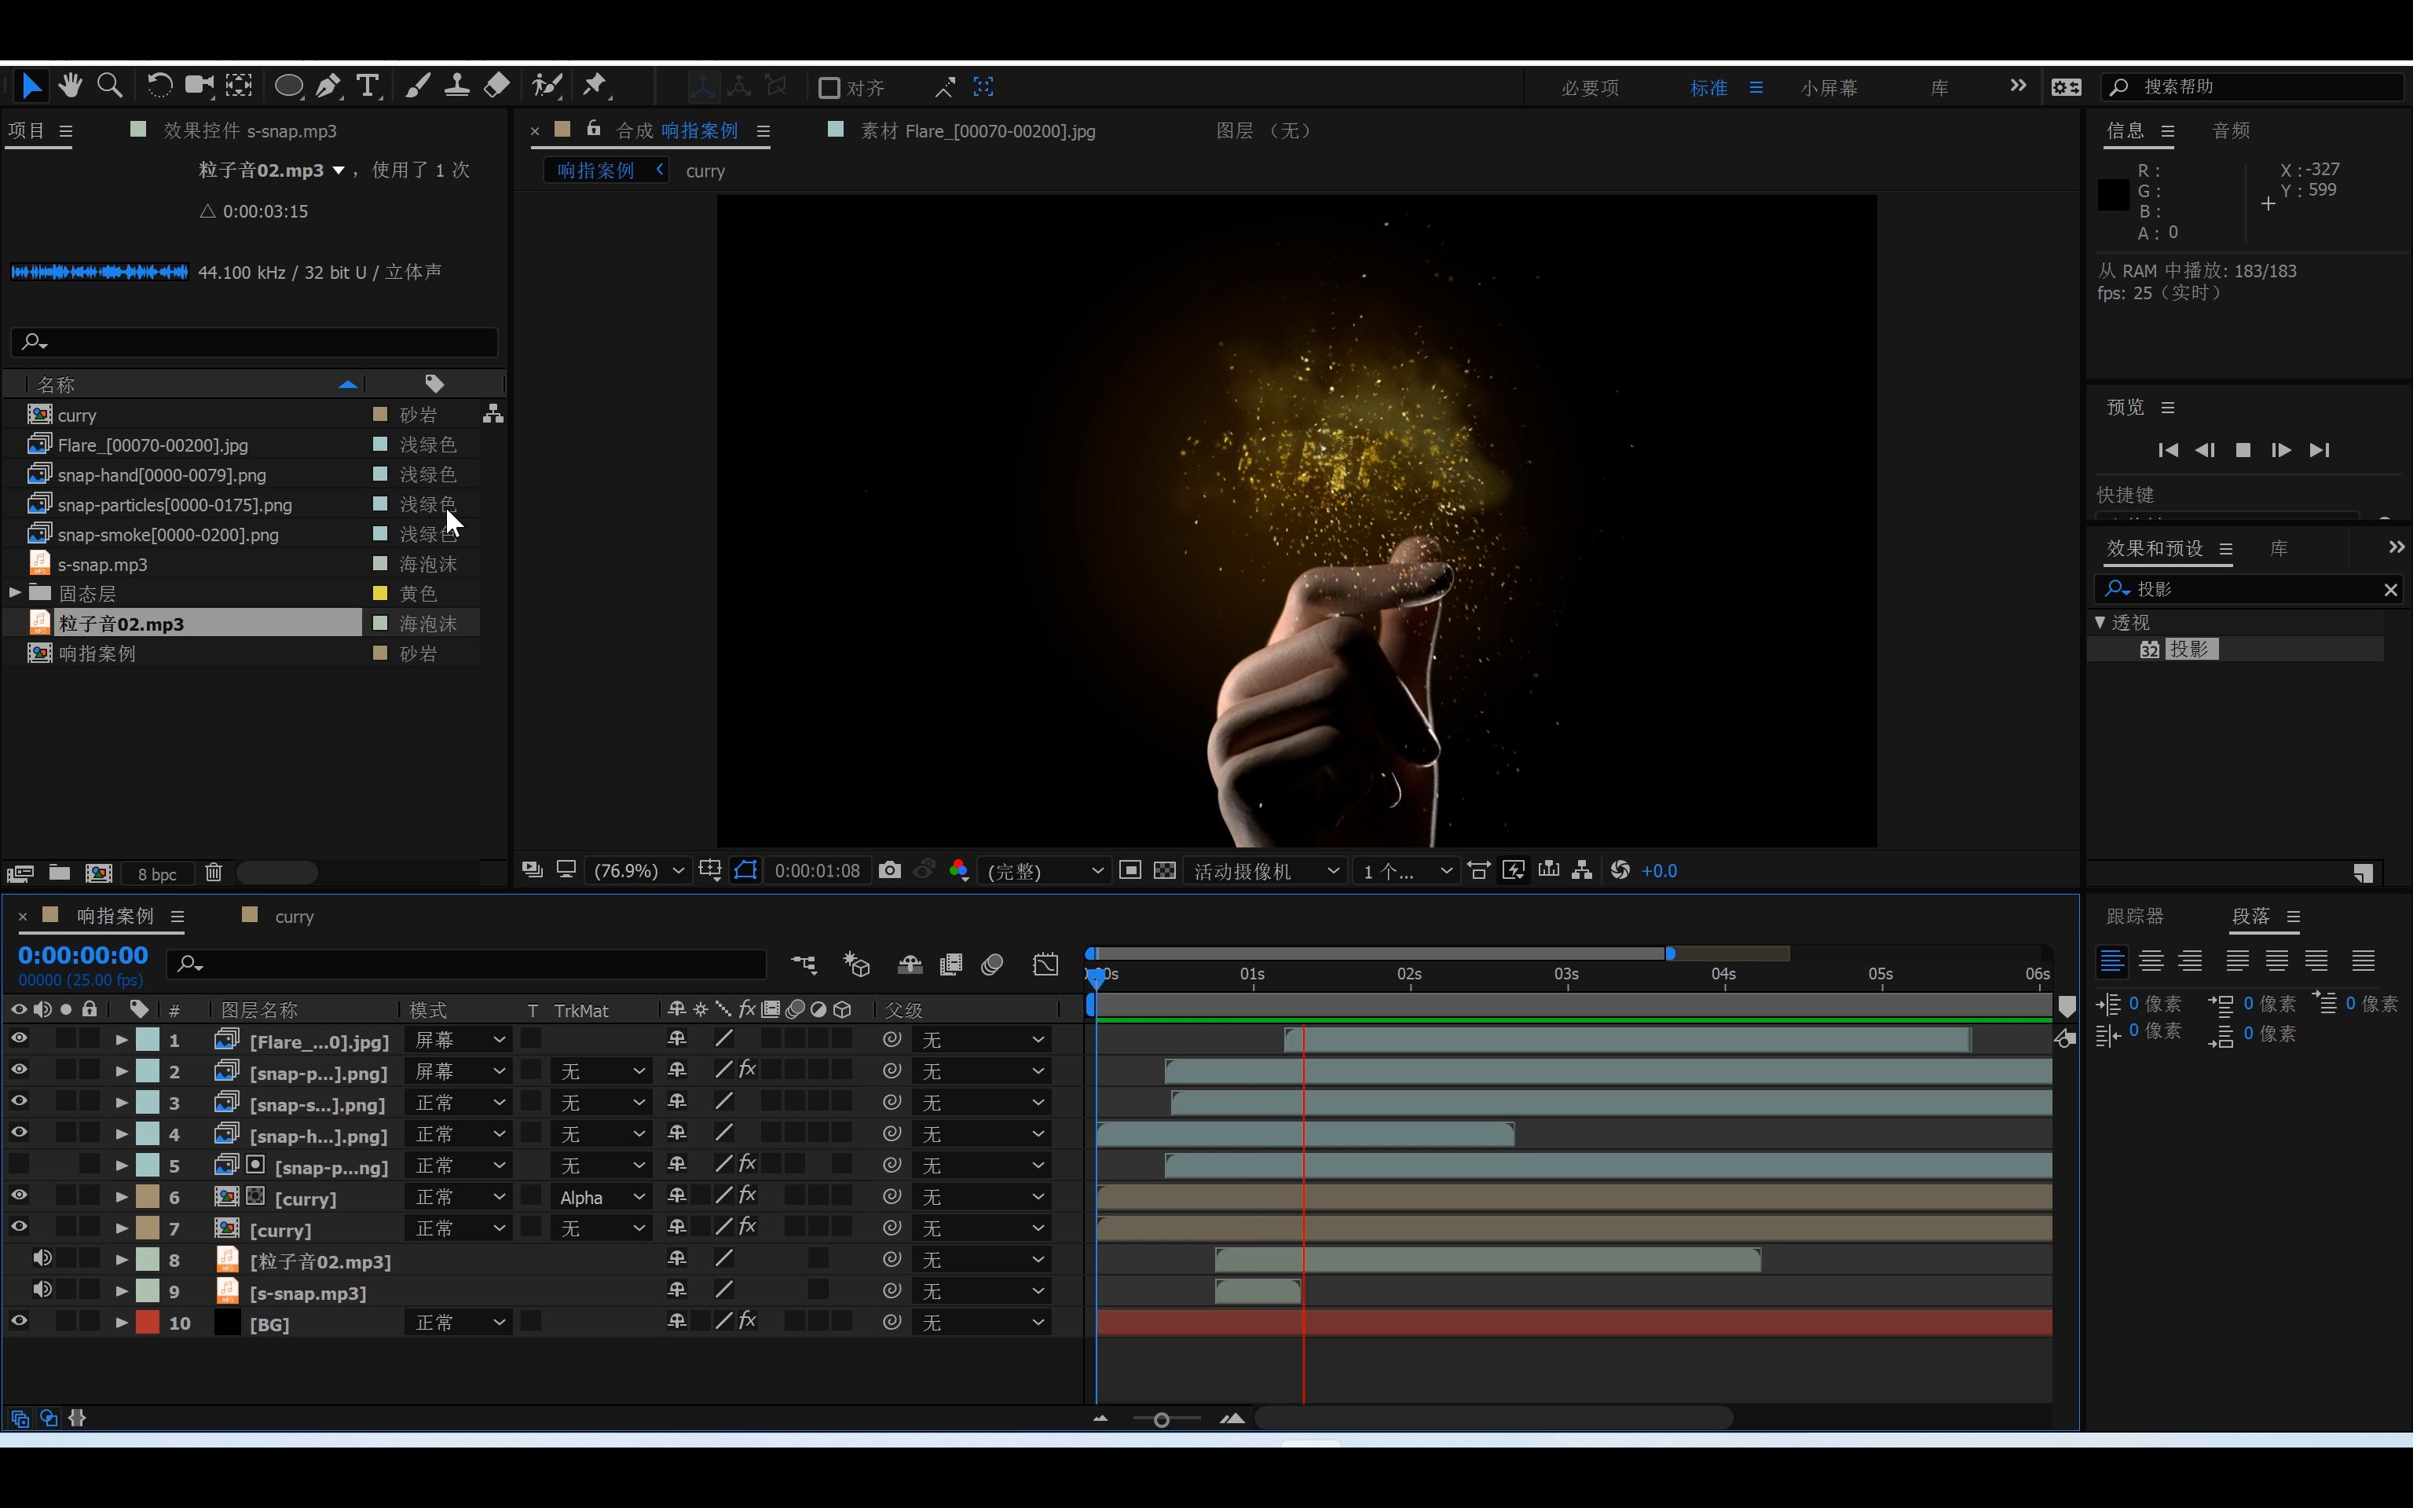The image size is (2413, 1508).
Task: Click the 投影 effect preset
Action: click(2190, 650)
